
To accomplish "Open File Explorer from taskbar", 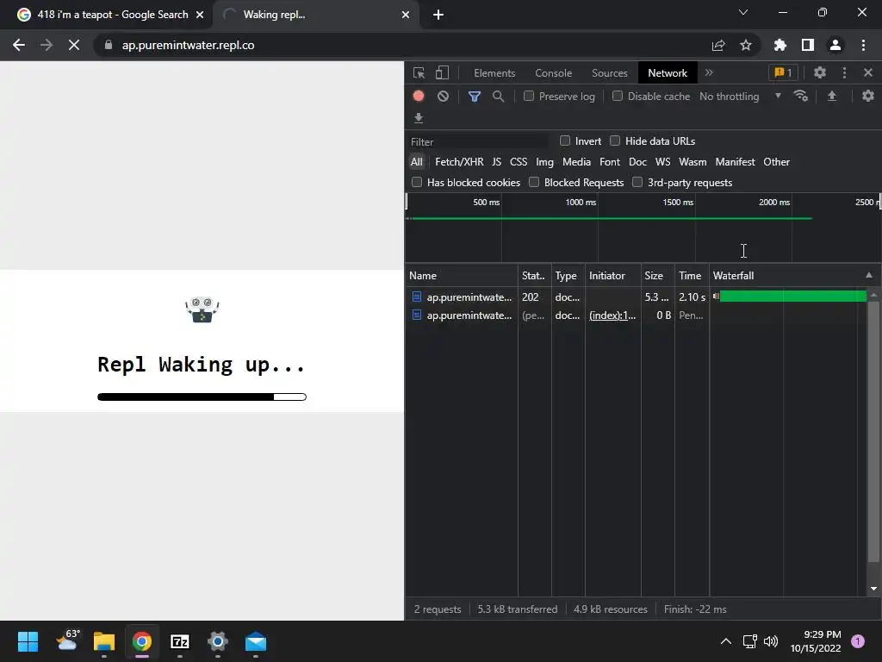I will click(x=103, y=641).
